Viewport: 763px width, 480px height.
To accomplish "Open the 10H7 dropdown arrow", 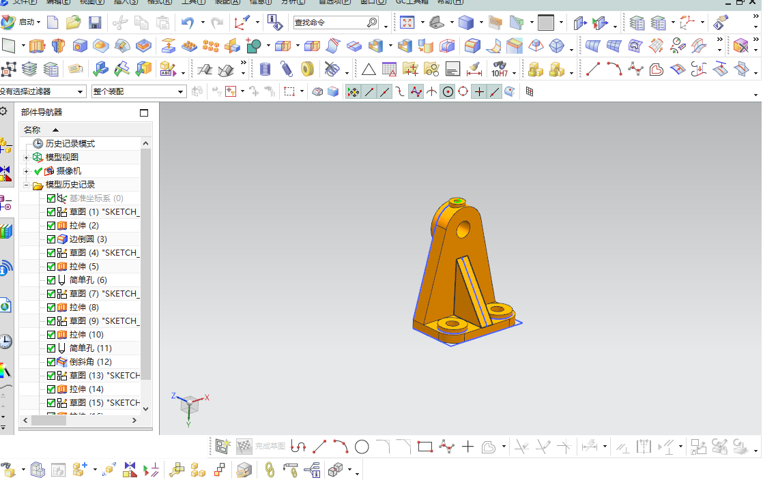I will click(515, 73).
